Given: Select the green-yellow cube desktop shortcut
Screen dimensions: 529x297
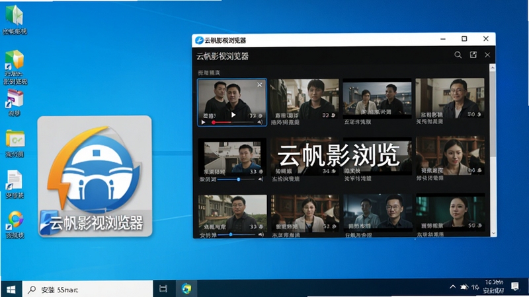Looking at the screenshot, I should tap(15, 67).
